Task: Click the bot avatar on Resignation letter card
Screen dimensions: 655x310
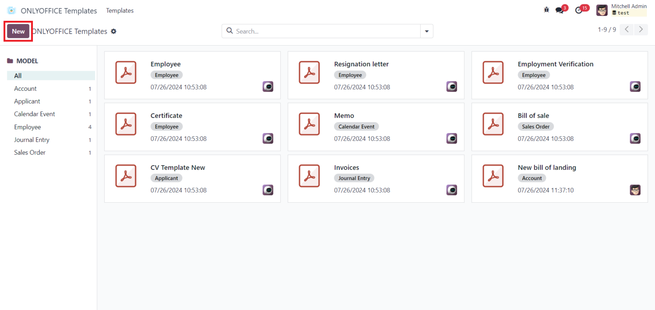Action: (452, 86)
